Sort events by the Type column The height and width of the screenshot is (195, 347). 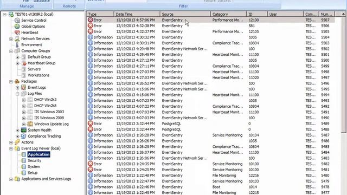point(100,14)
